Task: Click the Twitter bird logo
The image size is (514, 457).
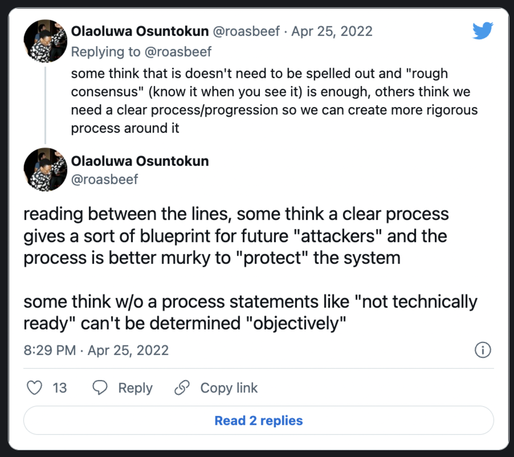Action: click(x=483, y=31)
